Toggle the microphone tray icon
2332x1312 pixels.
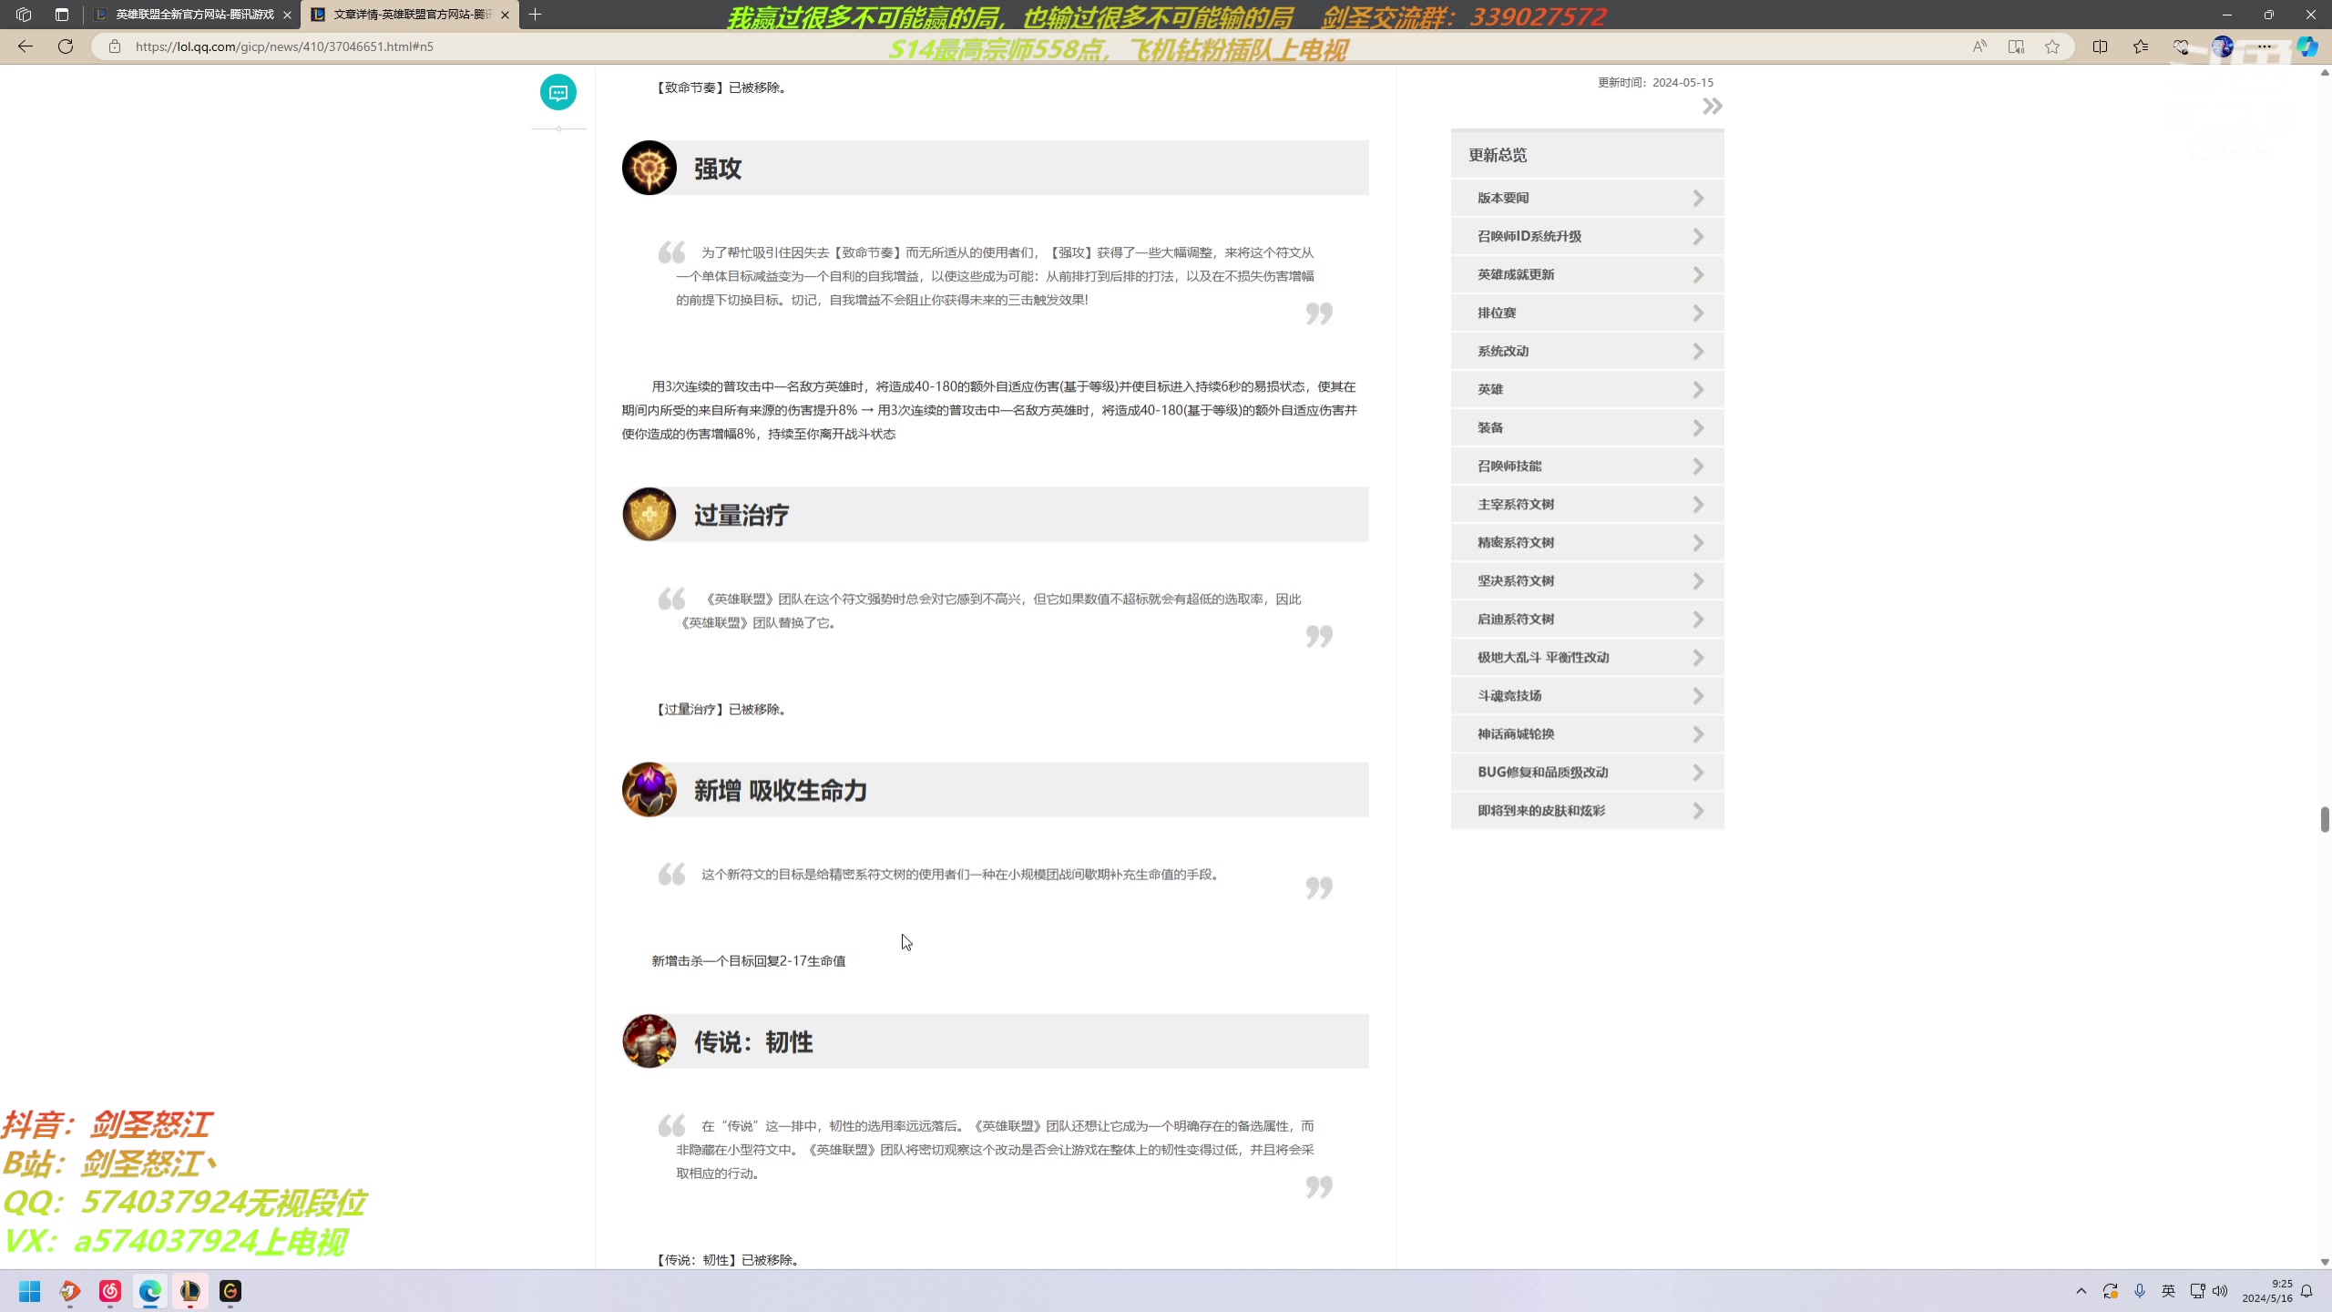[x=2140, y=1291]
